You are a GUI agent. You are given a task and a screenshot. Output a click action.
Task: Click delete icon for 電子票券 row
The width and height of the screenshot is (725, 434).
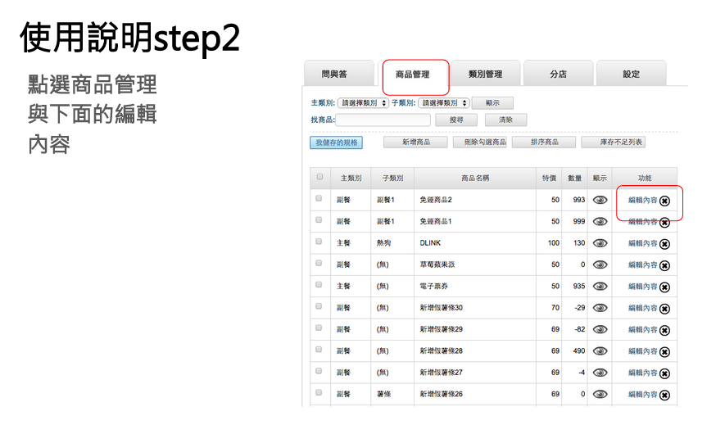664,287
